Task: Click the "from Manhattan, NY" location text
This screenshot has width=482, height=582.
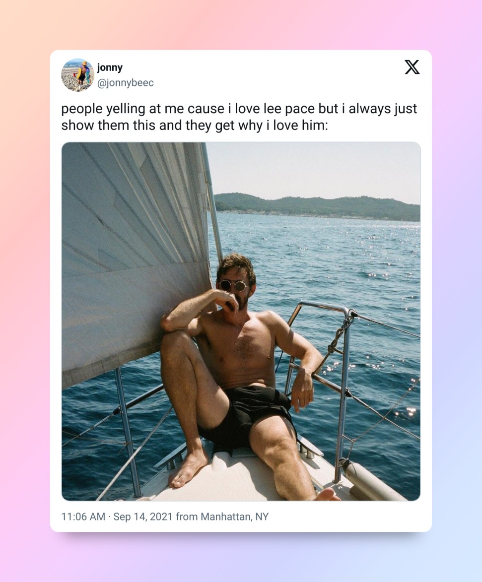Action: (222, 517)
